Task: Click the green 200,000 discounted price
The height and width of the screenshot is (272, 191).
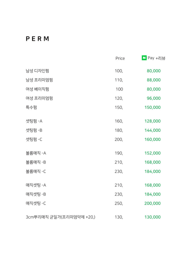Action: (x=152, y=203)
